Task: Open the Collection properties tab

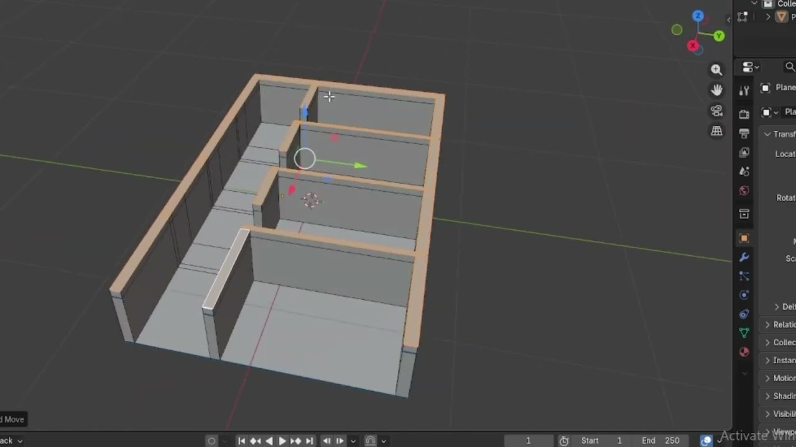Action: tap(744, 214)
